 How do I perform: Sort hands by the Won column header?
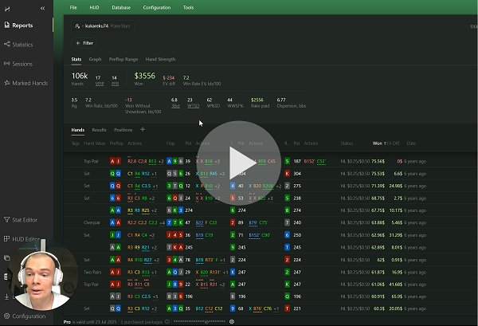[x=378, y=143]
